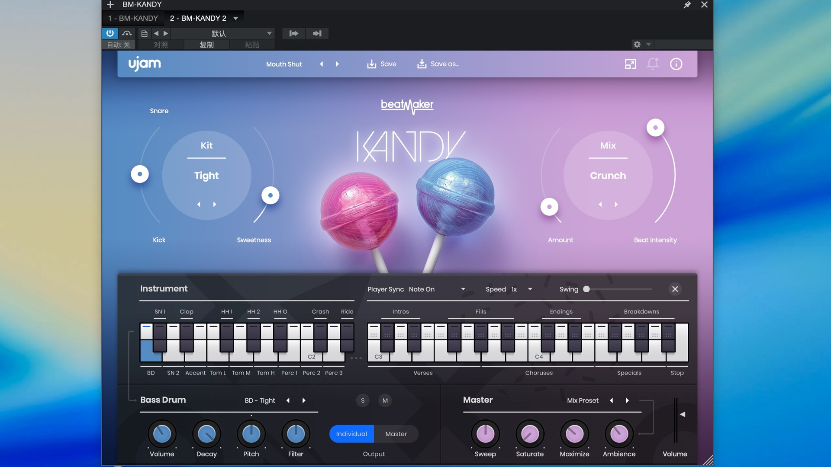
Task: Click the route-input arrow icon
Action: pyautogui.click(x=317, y=33)
